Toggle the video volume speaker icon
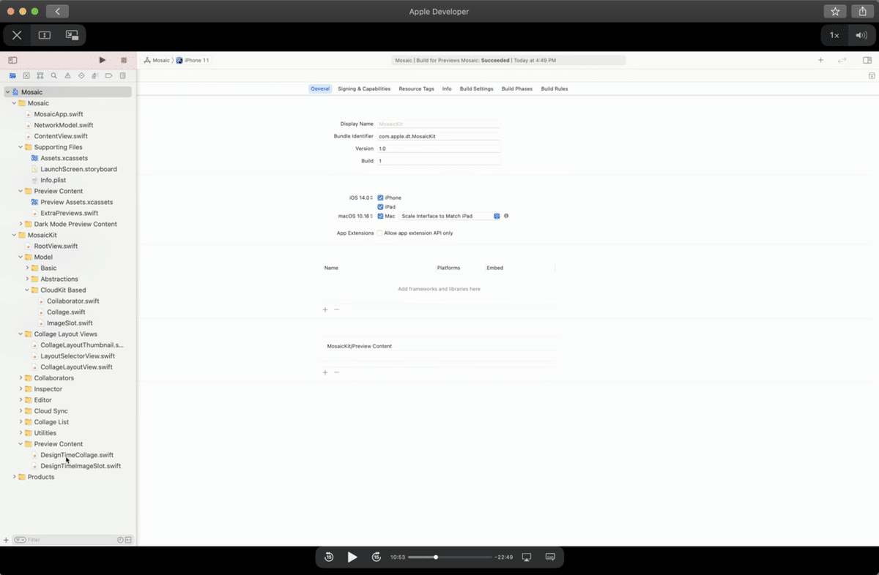 coord(861,35)
